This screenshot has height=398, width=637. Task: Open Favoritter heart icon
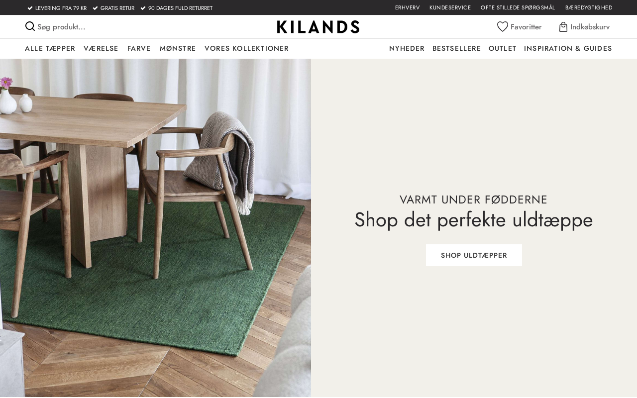pyautogui.click(x=503, y=27)
